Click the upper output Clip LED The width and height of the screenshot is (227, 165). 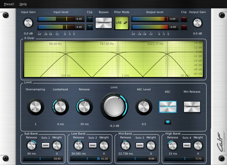[184, 19]
